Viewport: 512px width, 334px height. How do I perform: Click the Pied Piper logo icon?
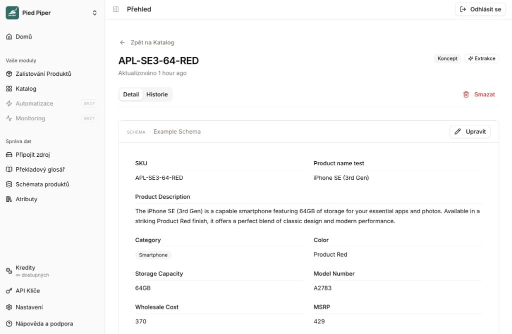pos(12,12)
